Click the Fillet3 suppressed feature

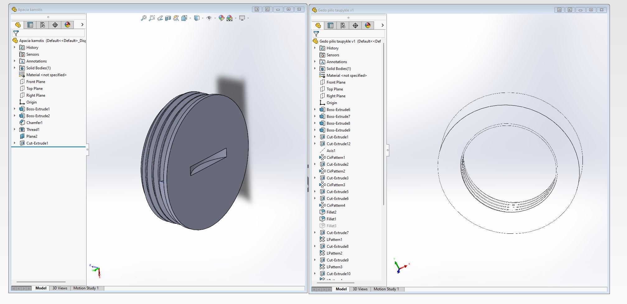pyautogui.click(x=331, y=226)
